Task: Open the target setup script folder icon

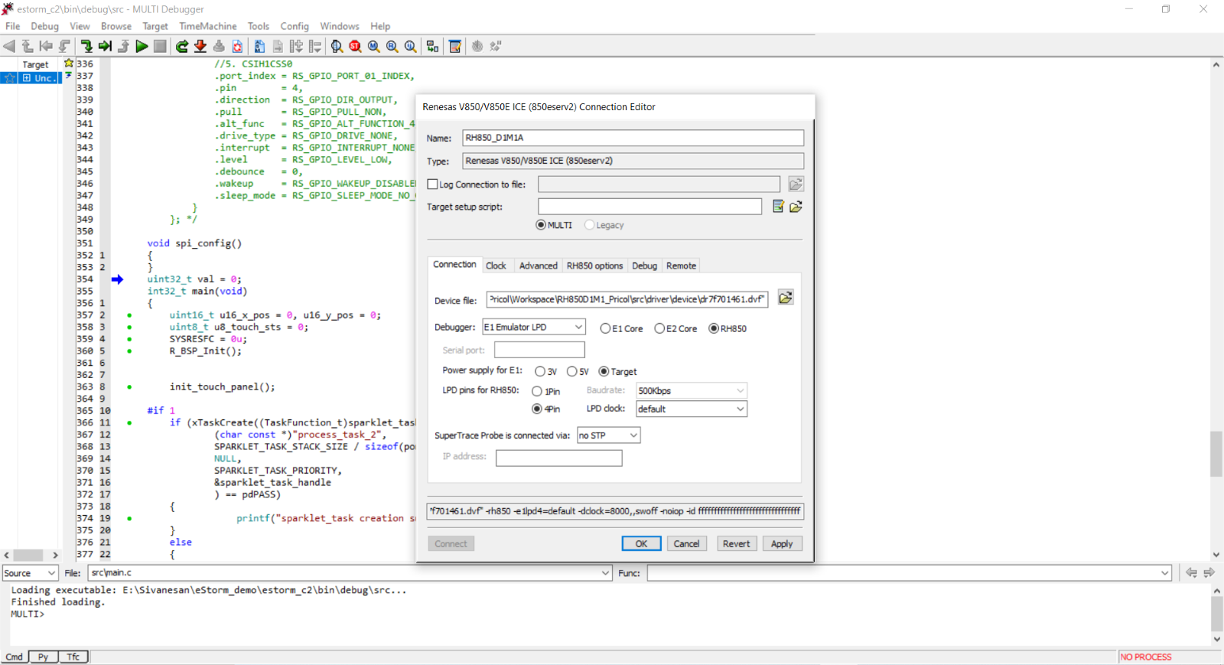Action: (x=796, y=207)
